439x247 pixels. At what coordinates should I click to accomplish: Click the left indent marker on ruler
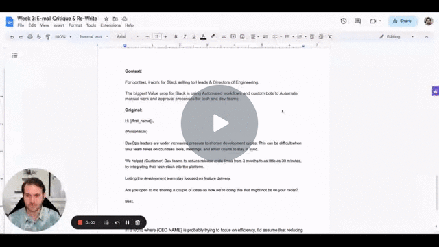pyautogui.click(x=125, y=46)
